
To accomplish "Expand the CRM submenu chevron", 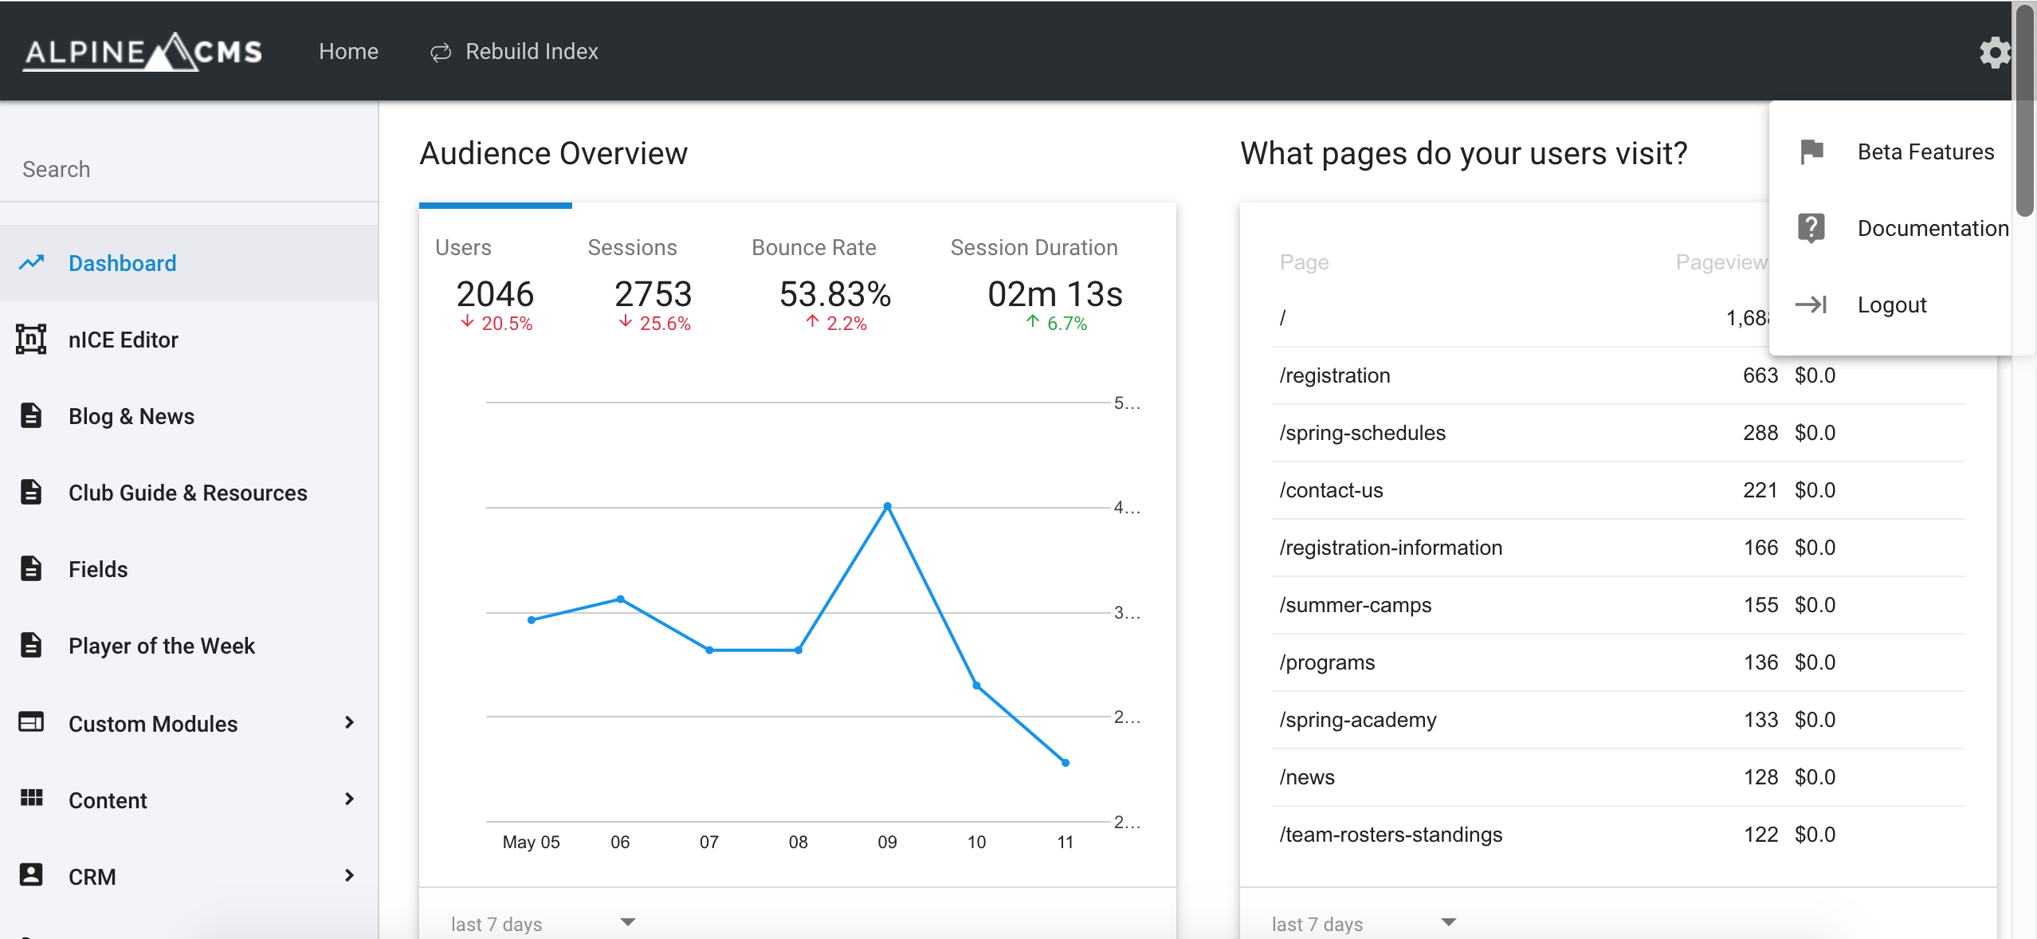I will [349, 875].
